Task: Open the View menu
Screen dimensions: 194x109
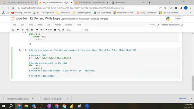Action: coord(31,25)
